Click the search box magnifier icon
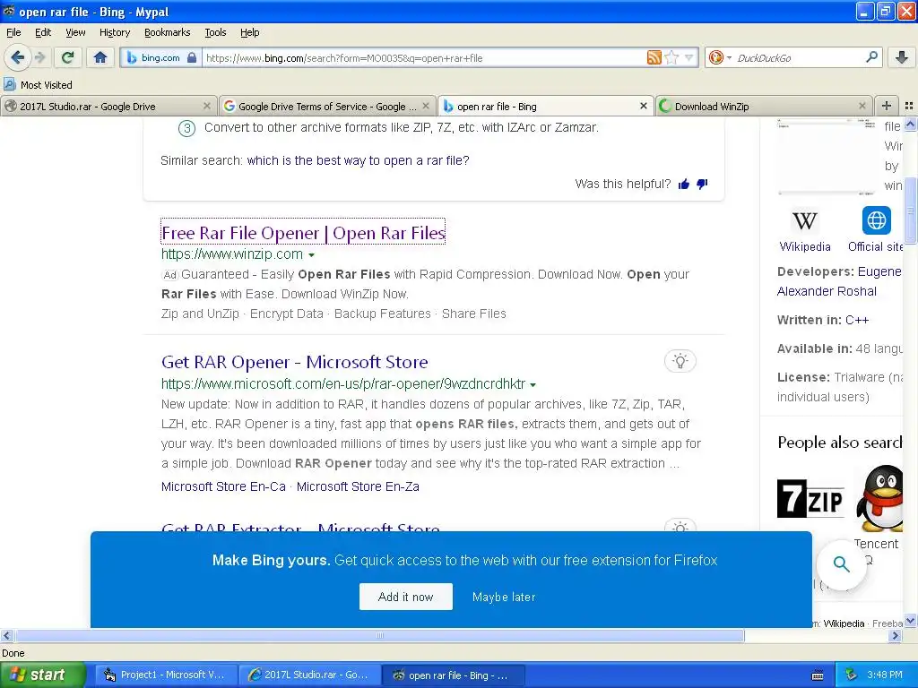This screenshot has width=918, height=688. 871,56
